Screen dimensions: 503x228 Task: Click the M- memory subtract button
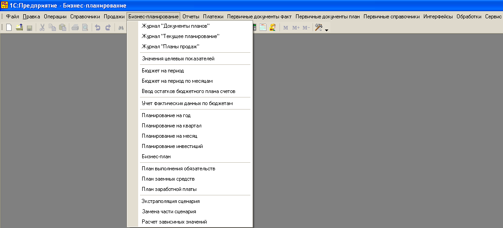tap(306, 28)
